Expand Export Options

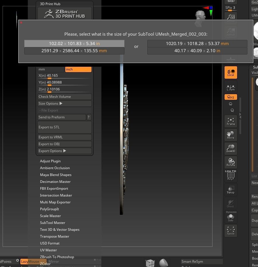pos(65,151)
